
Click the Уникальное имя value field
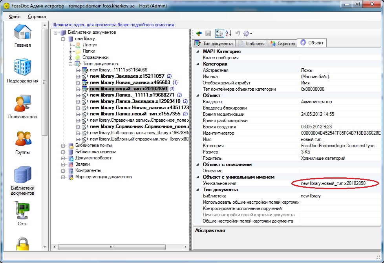(x=333, y=183)
